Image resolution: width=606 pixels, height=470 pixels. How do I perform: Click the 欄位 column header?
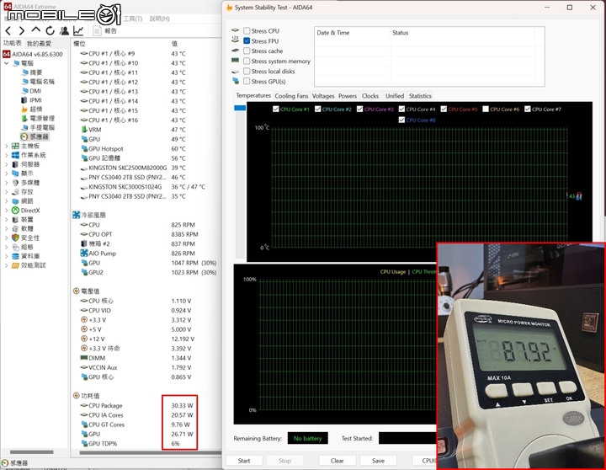79,43
